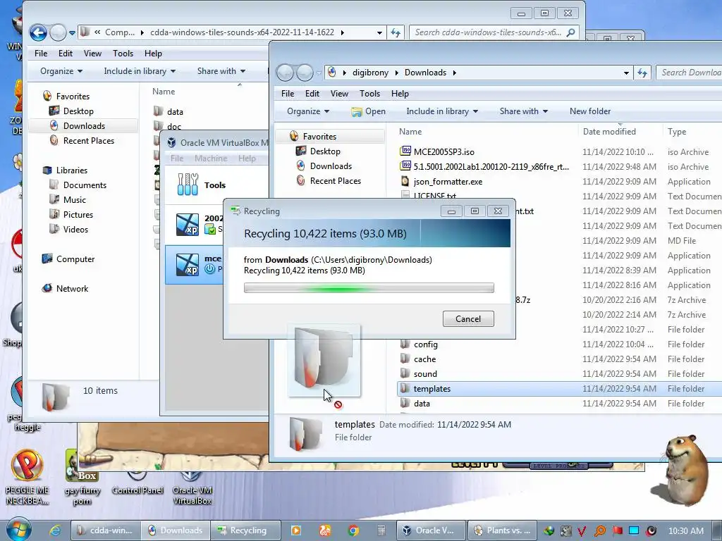Open Music library in cdda window
The image size is (722, 541).
75,199
